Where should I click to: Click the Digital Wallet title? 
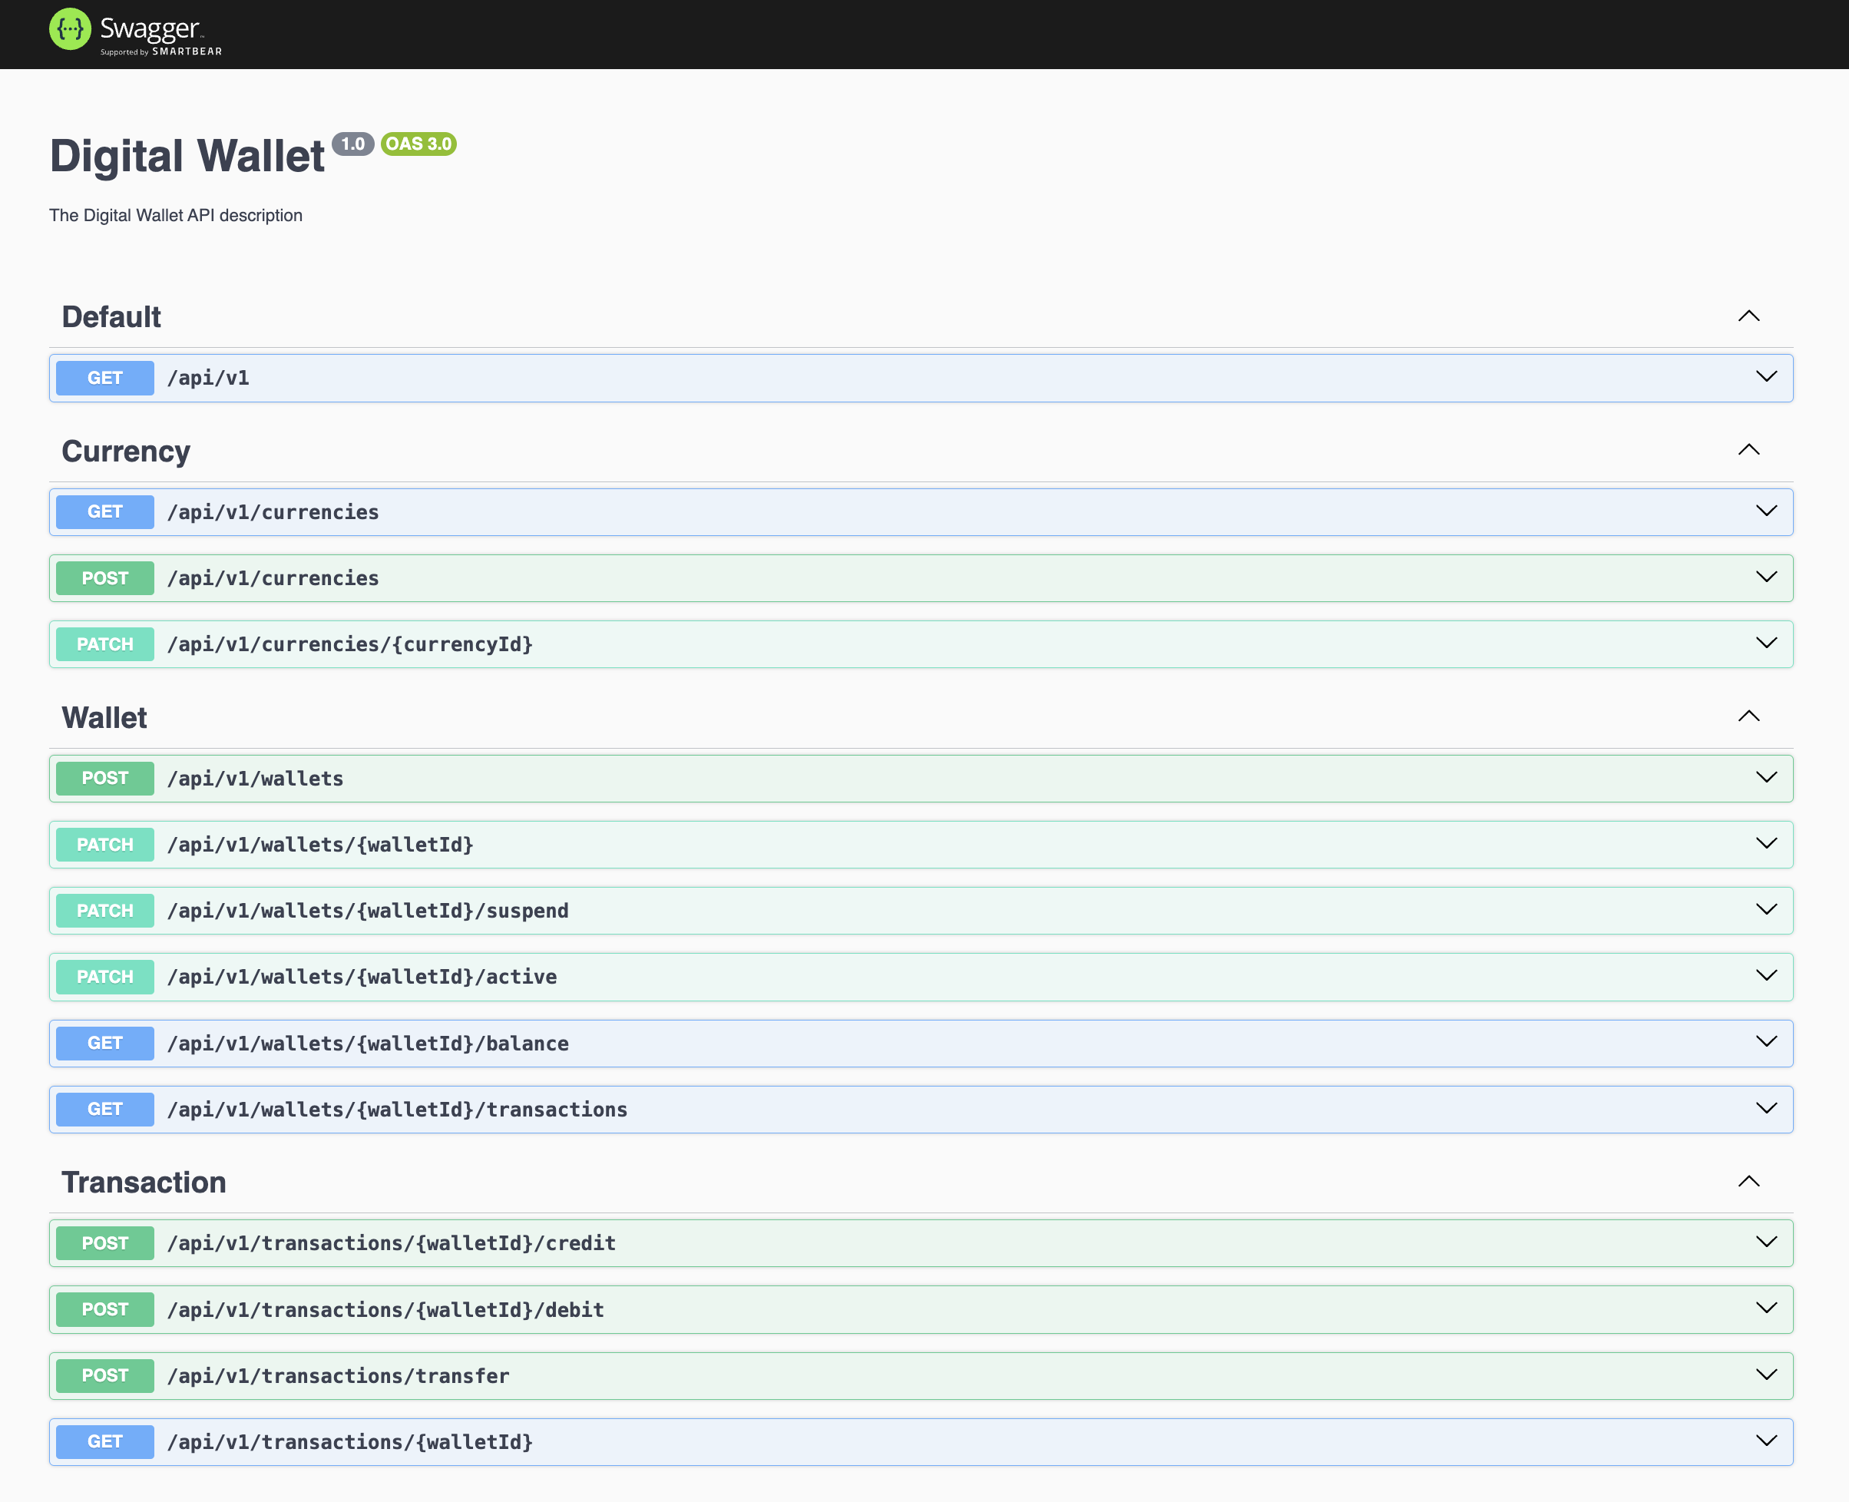coord(187,157)
